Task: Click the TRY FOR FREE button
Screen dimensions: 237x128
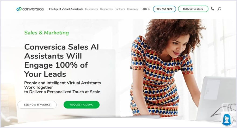Action: 165,9
